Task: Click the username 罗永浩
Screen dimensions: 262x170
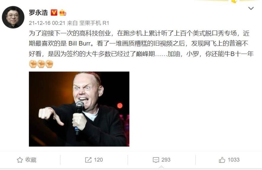Action: [x=38, y=13]
